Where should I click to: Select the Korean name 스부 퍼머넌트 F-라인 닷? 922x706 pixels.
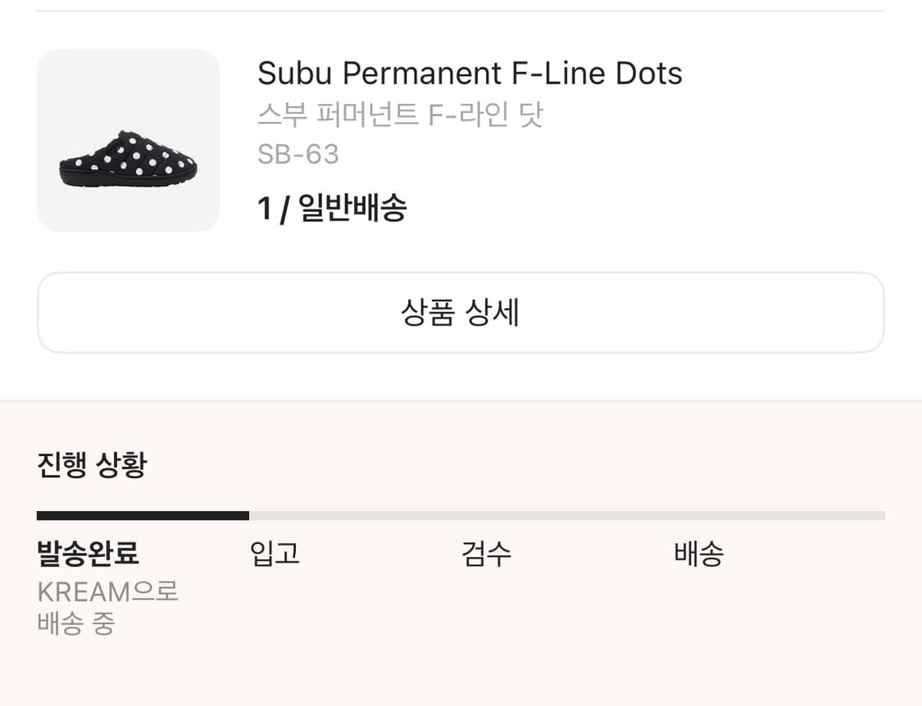coord(400,116)
